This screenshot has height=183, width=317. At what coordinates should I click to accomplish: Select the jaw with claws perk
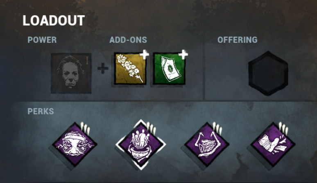pos(206,145)
